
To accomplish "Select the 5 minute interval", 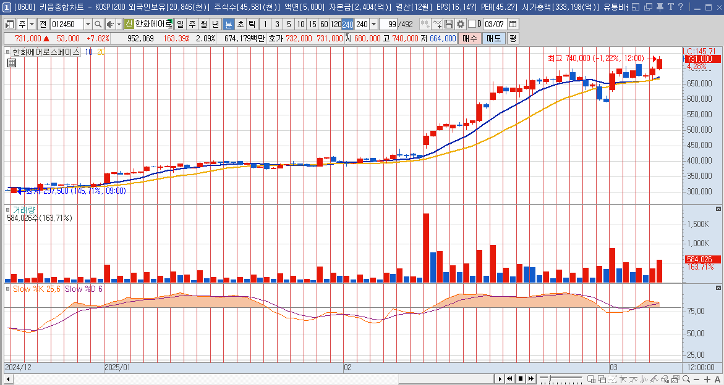I will pos(289,24).
